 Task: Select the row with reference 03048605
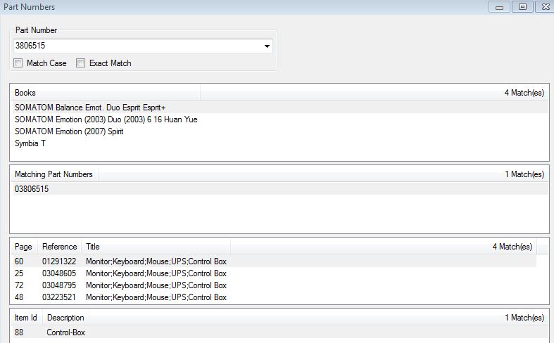click(273, 273)
